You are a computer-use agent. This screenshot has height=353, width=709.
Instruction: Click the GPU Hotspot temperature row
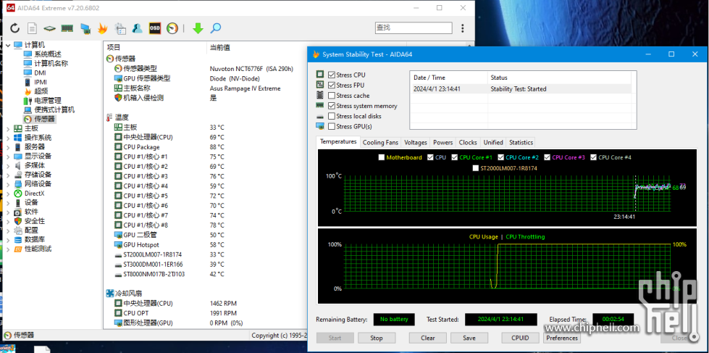point(169,245)
